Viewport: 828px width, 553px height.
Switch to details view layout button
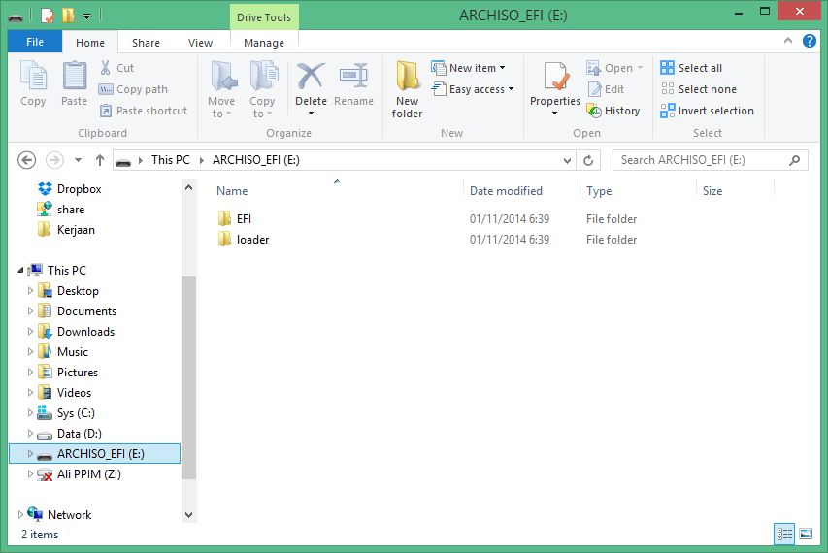pos(784,534)
